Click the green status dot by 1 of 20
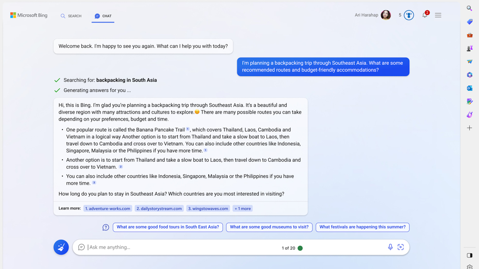Viewport: 479px width, 269px height. [300, 248]
